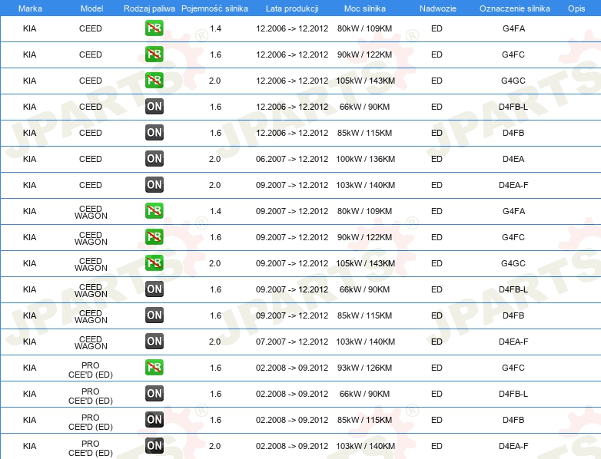The width and height of the screenshot is (601, 459).
Task: Click the Marka column header
Action: click(30, 8)
